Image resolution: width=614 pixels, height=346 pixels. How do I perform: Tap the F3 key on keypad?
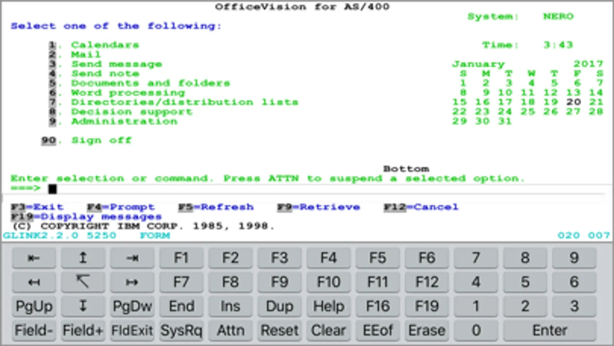[x=280, y=258]
